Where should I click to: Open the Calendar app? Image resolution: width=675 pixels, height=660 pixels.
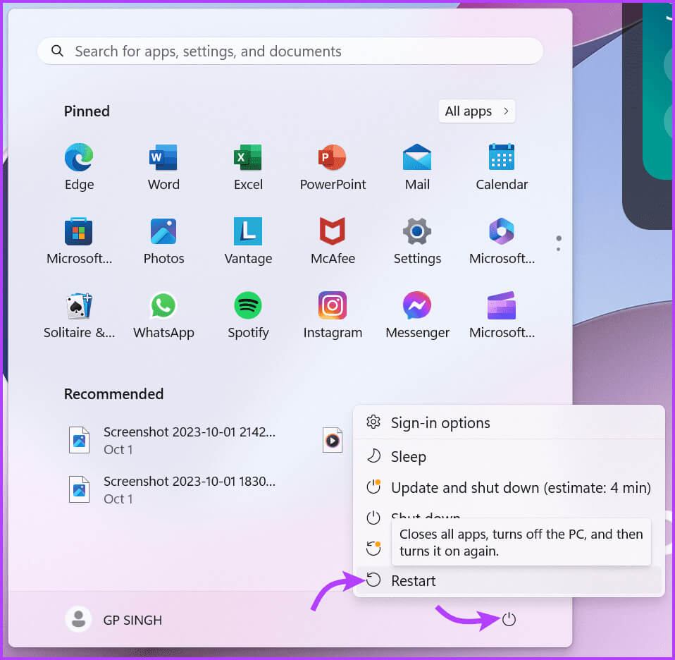502,166
